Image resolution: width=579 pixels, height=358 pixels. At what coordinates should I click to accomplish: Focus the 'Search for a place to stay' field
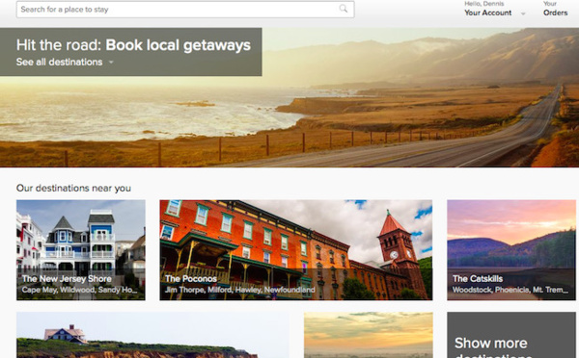pyautogui.click(x=185, y=10)
